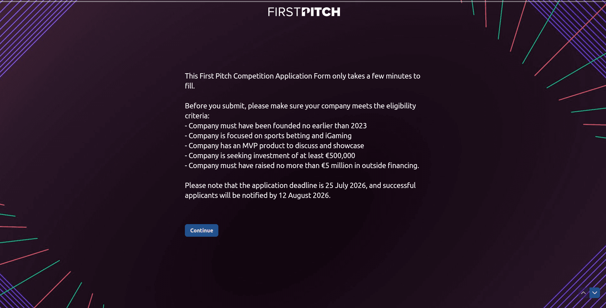Click the Continue button

click(201, 230)
